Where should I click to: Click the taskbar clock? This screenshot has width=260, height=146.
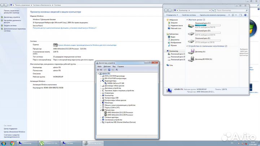[x=253, y=143]
